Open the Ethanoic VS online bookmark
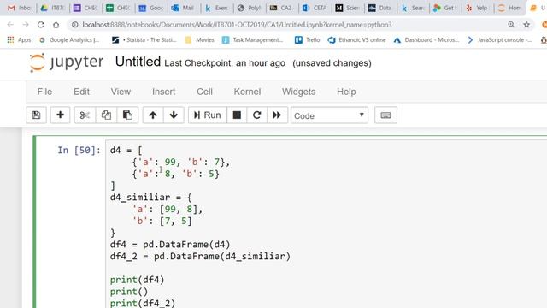The width and height of the screenshot is (547, 308). pyautogui.click(x=357, y=40)
